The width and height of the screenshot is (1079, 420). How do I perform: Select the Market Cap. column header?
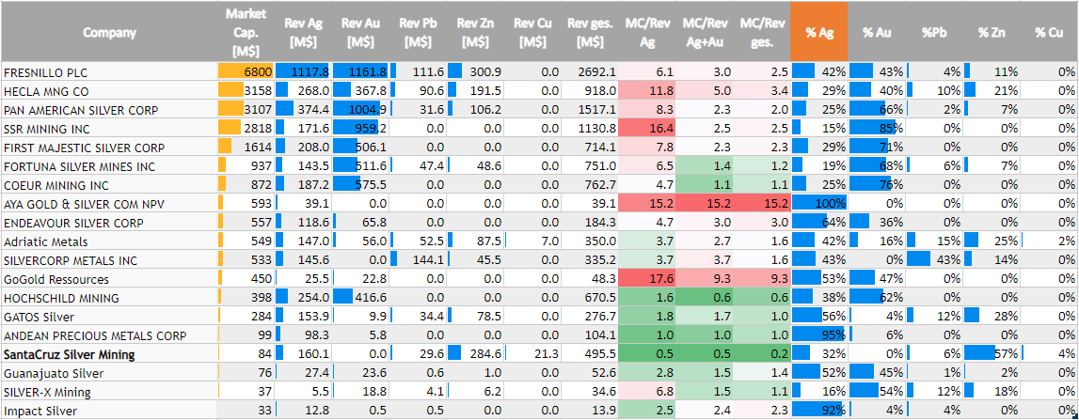coord(246,32)
